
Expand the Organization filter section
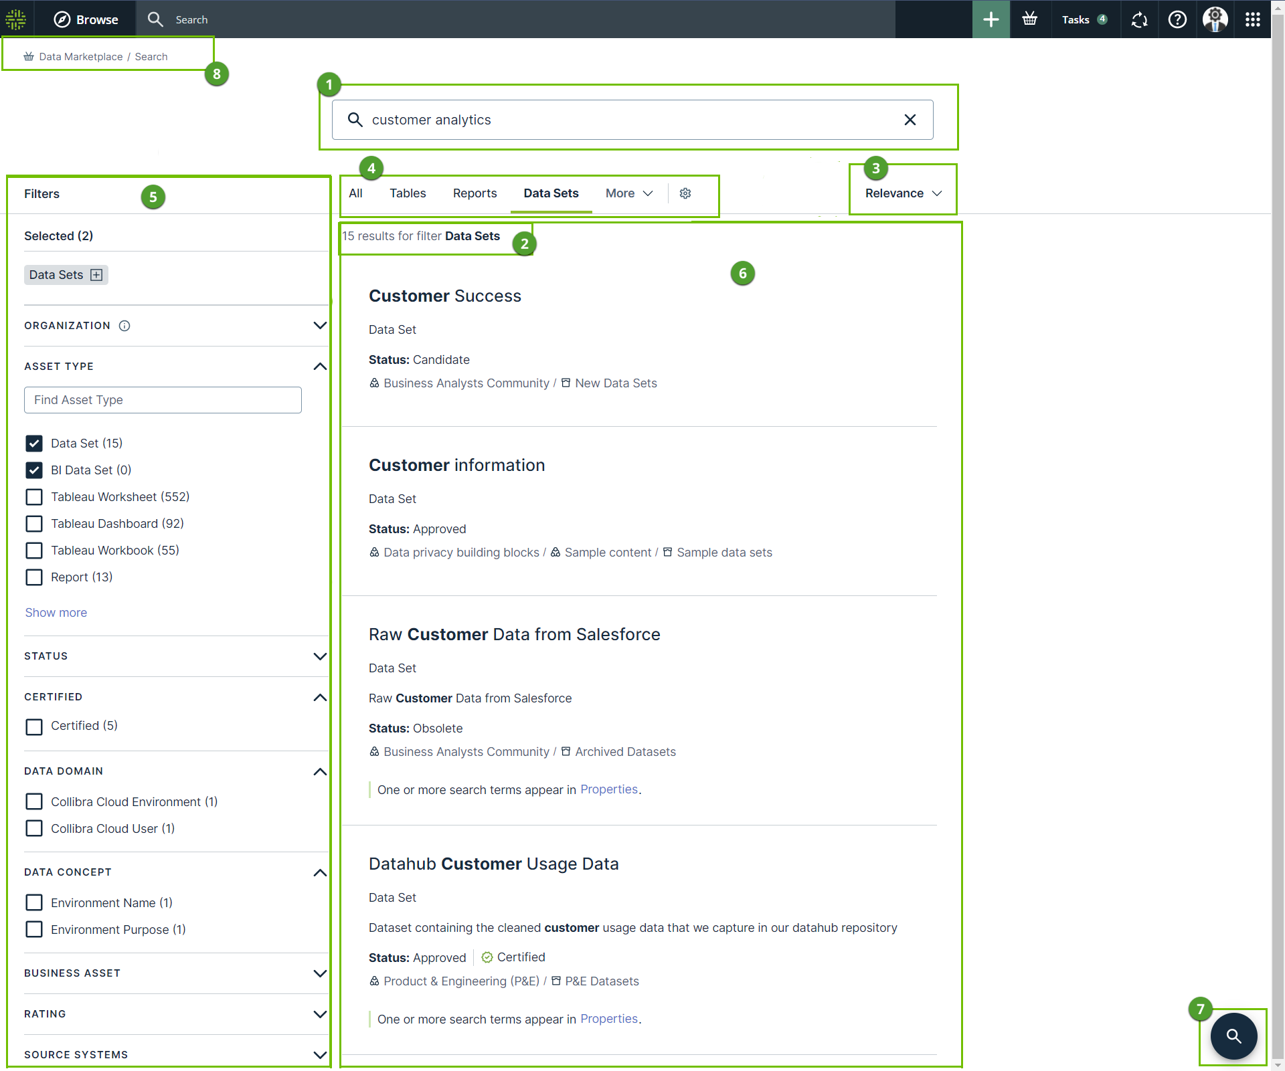click(x=319, y=326)
